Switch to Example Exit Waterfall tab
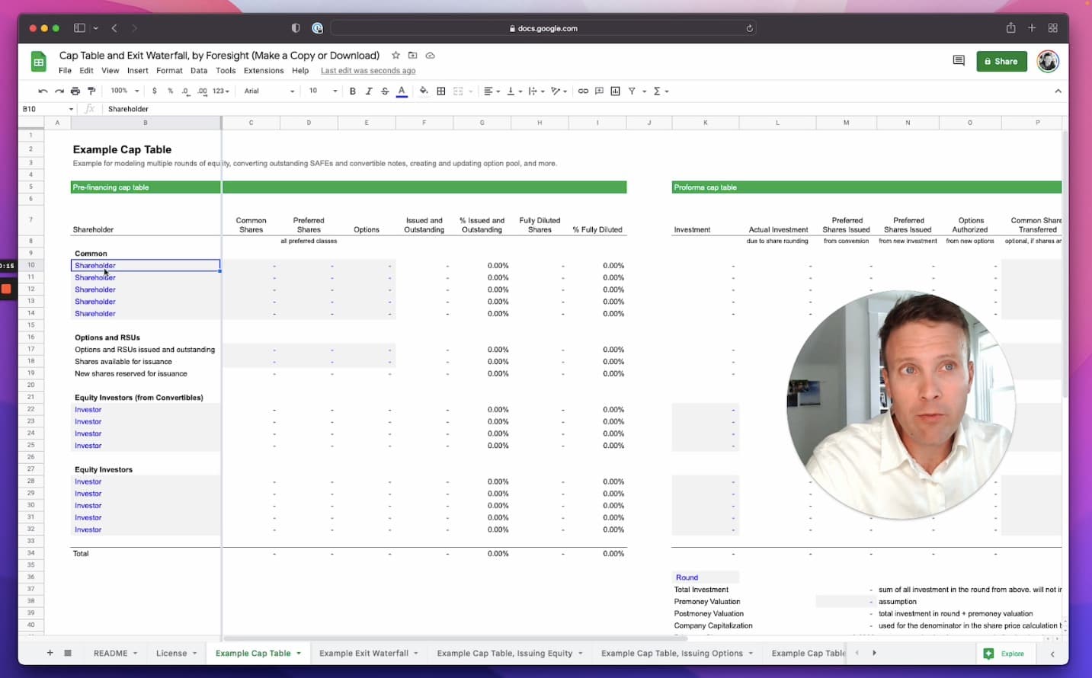 pos(363,653)
